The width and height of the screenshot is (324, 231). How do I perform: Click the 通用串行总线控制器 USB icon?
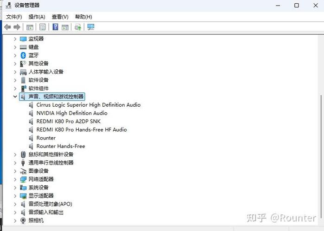(x=23, y=163)
